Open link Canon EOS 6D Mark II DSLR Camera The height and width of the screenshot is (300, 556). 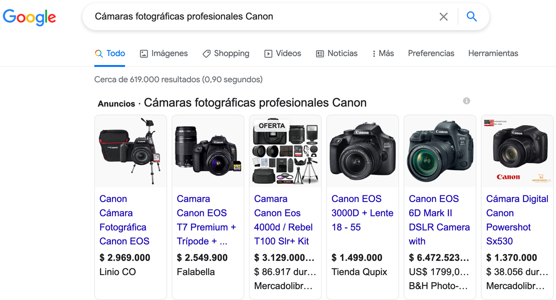tap(439, 220)
